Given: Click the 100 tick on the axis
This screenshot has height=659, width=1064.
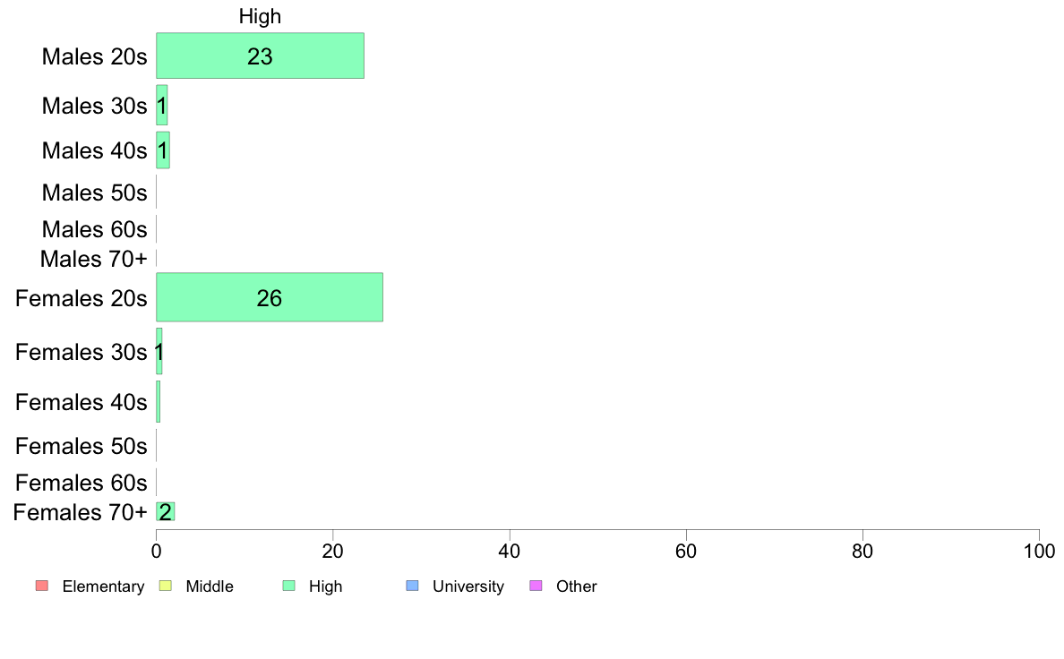Looking at the screenshot, I should (1039, 551).
